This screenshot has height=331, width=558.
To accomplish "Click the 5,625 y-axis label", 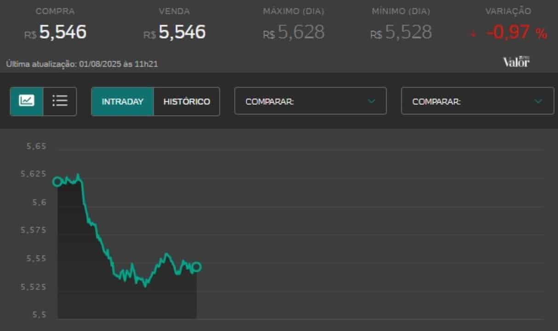I will click(x=34, y=174).
